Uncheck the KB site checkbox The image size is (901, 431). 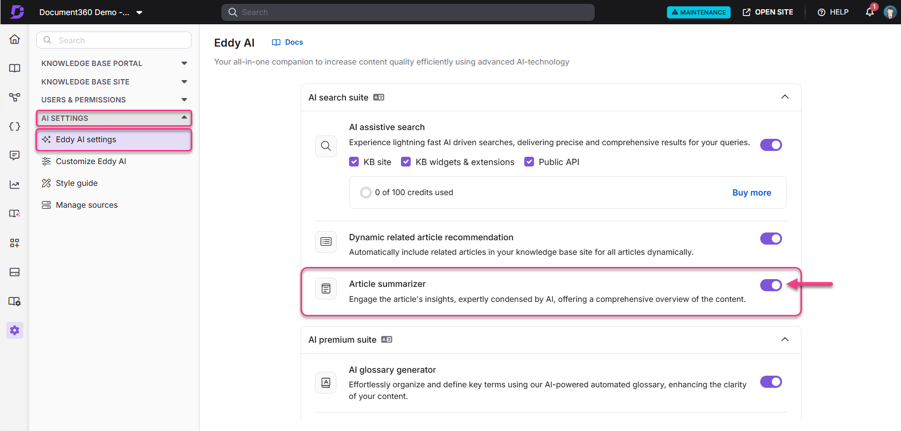pyautogui.click(x=354, y=162)
